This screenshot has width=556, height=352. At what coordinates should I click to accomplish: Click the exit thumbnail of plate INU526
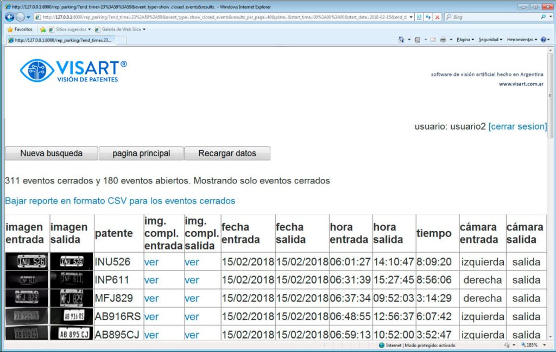(x=72, y=262)
